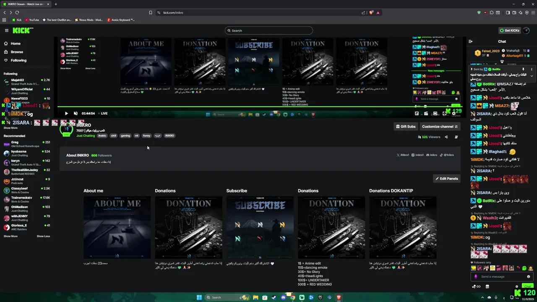This screenshot has width=537, height=302.
Task: Open the emoji picker in chat
Action: [529, 277]
